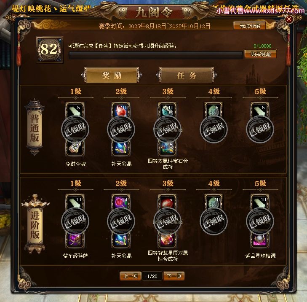Open the 免做令牌 reward icon
This screenshot has width=307, height=302.
point(75,148)
